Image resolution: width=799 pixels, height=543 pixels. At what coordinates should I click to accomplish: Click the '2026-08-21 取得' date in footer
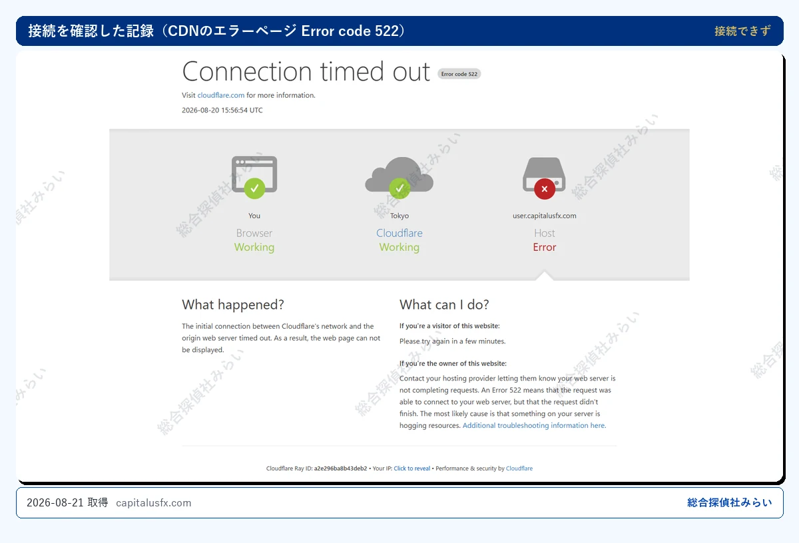(x=67, y=503)
